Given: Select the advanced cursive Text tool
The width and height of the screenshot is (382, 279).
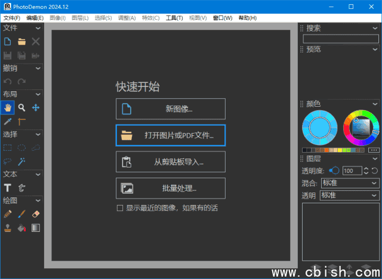Looking at the screenshot, I should 21,188.
